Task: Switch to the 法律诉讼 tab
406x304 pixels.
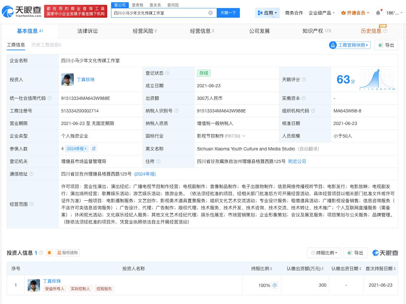Action: point(87,31)
